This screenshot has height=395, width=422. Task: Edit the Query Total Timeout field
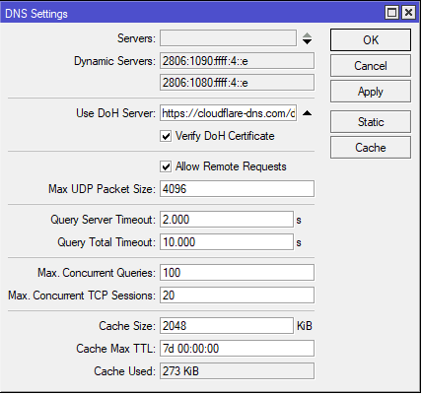pyautogui.click(x=227, y=242)
